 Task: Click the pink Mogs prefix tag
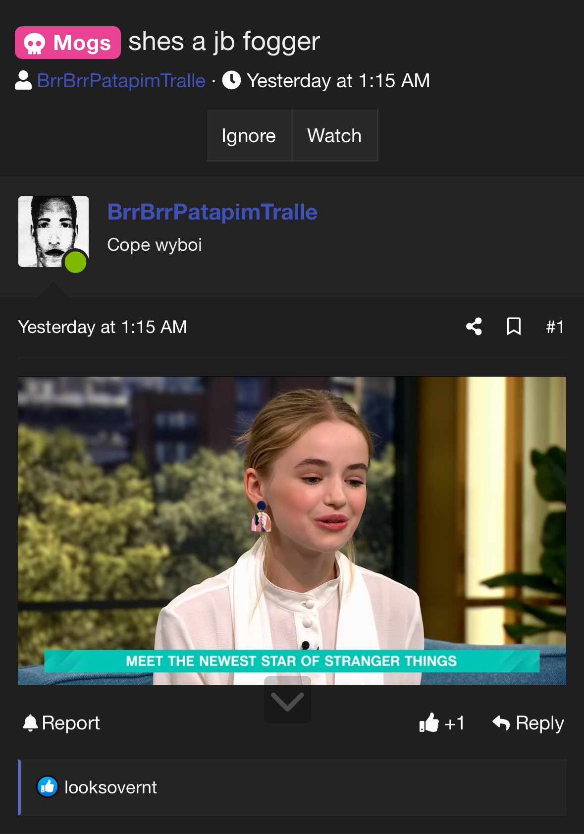[x=68, y=43]
